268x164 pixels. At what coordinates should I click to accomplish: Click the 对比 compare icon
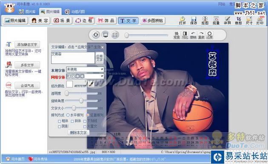point(185,35)
